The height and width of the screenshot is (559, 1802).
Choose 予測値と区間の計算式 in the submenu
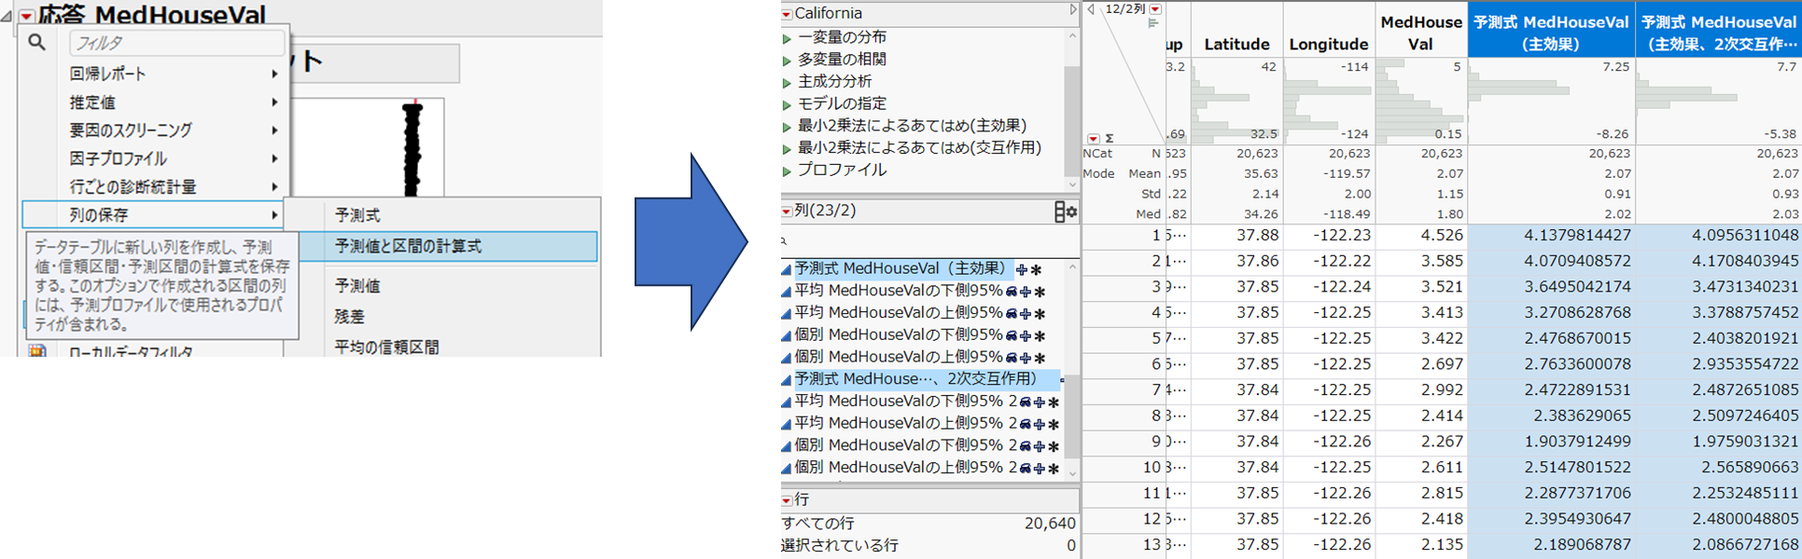(448, 246)
